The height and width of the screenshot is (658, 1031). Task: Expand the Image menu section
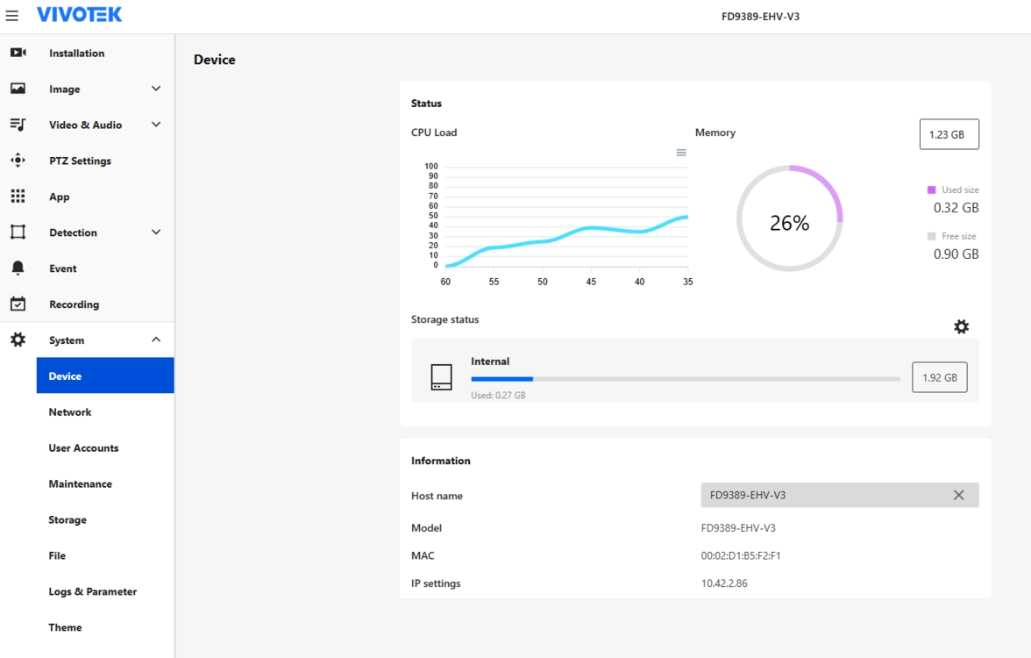click(x=156, y=89)
